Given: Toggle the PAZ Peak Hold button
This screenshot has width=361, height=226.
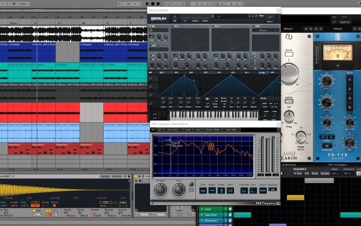Looking at the screenshot, I should pos(244,190).
